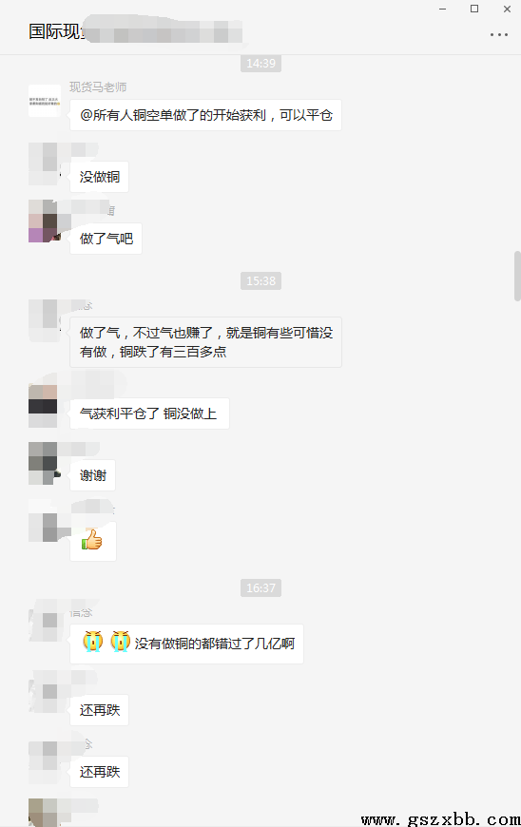Click the message about 铜跌了有三百多点

coord(205,342)
